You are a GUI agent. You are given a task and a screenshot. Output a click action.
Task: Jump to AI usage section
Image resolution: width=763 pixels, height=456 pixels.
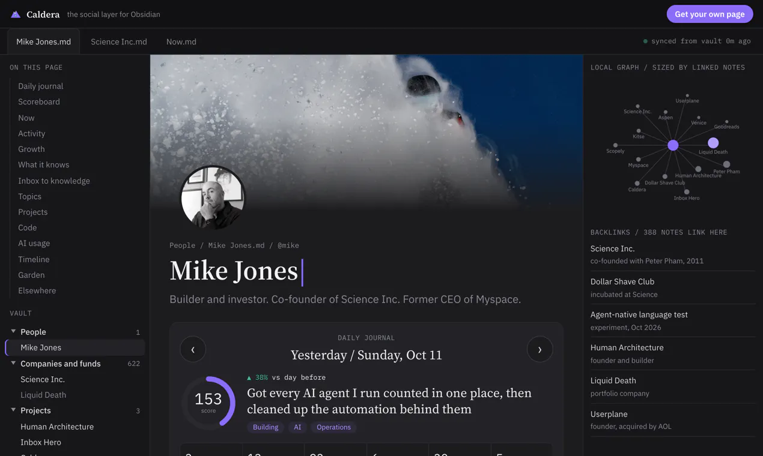tap(34, 243)
